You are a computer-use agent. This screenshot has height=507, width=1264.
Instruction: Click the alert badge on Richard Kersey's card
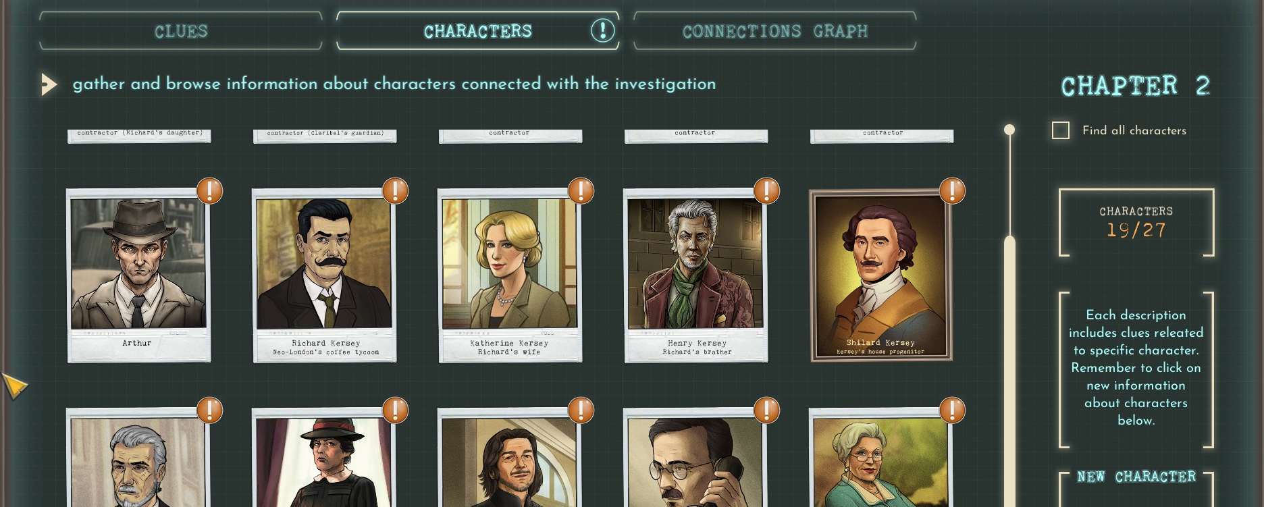coord(396,190)
